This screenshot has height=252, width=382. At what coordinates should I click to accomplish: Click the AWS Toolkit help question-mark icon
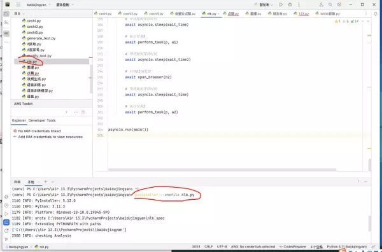coord(83,112)
